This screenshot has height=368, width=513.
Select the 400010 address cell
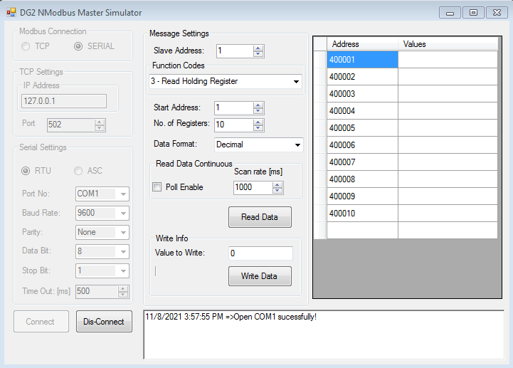(362, 213)
